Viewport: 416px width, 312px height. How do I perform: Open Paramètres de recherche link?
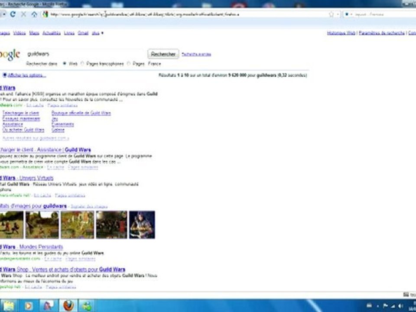click(x=381, y=33)
